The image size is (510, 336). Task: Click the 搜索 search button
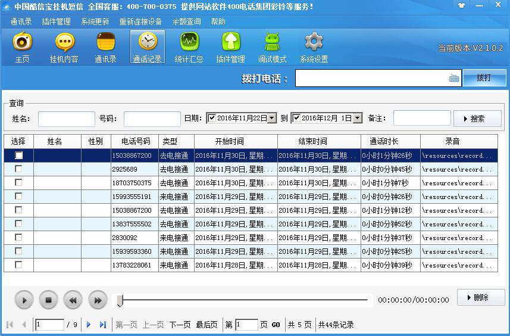[x=477, y=119]
